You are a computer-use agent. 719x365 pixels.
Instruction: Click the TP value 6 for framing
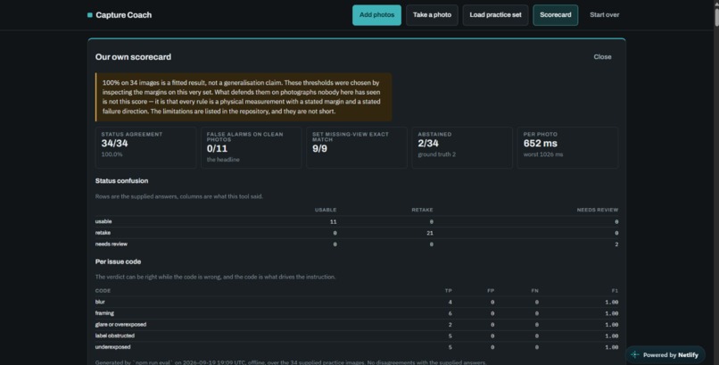click(450, 313)
